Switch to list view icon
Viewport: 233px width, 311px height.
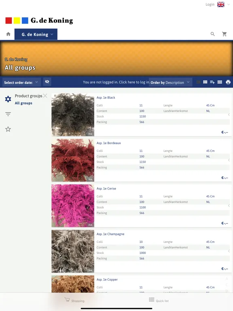tap(198, 82)
